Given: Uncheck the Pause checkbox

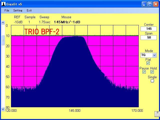Looking at the screenshot, I should point(144,72).
